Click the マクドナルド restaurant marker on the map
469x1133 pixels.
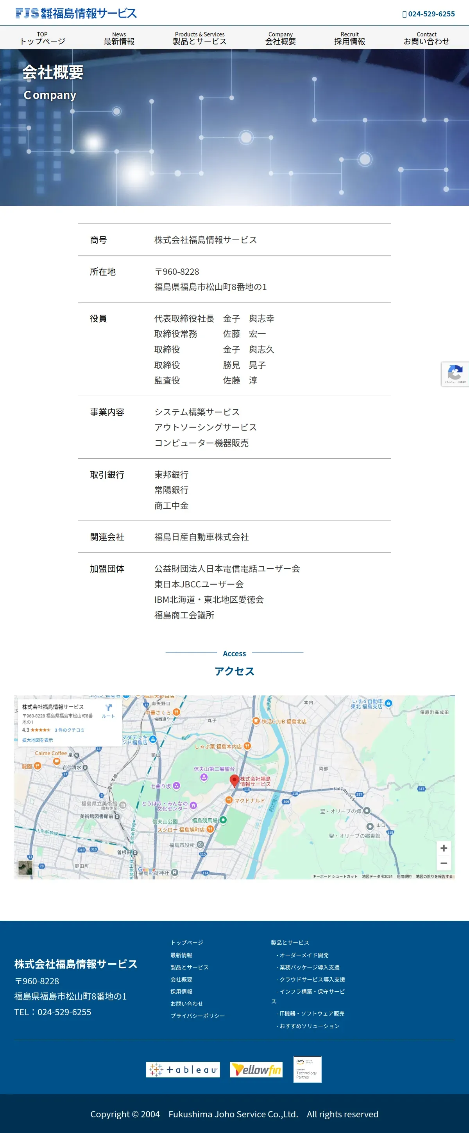coord(228,800)
